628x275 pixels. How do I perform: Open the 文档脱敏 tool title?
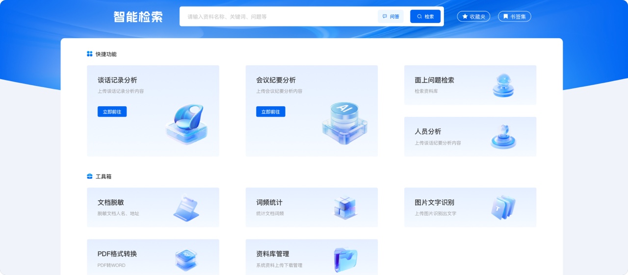pyautogui.click(x=110, y=202)
